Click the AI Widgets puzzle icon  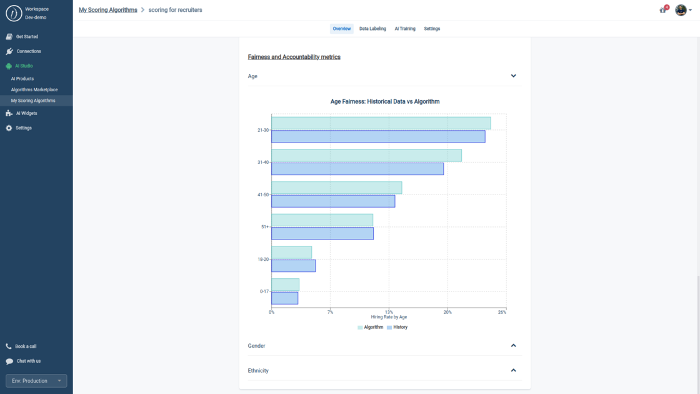click(9, 113)
